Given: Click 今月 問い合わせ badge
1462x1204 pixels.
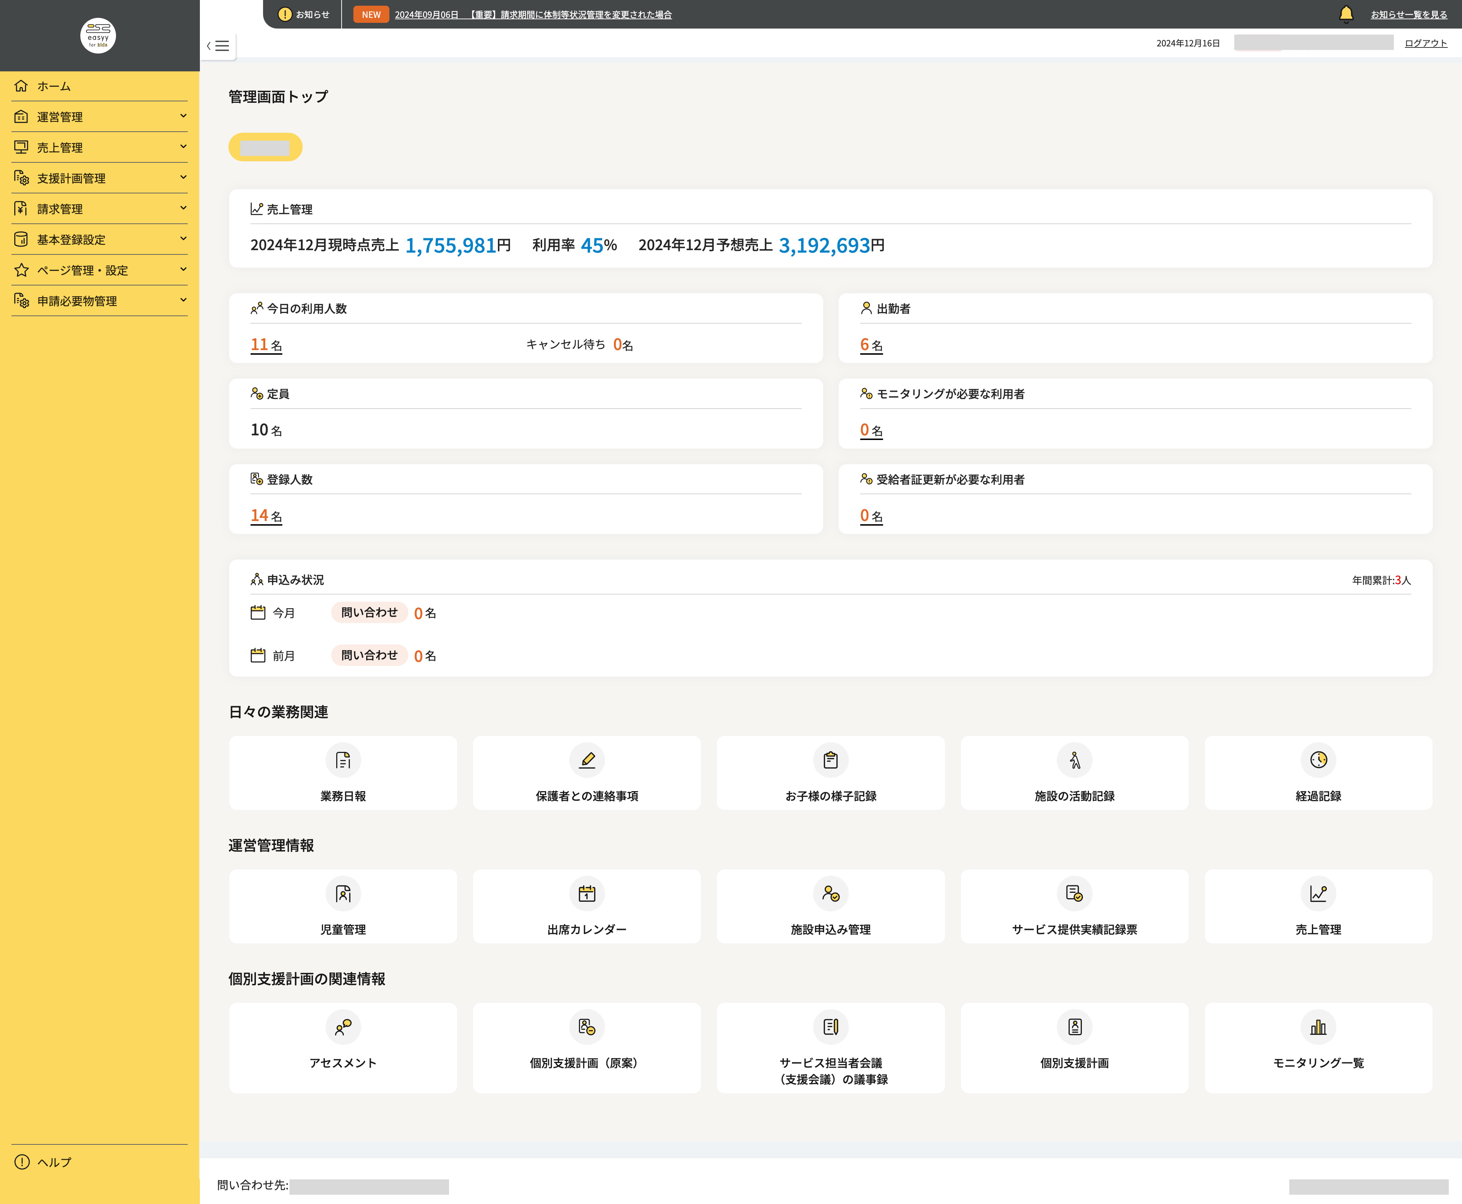Looking at the screenshot, I should point(369,612).
